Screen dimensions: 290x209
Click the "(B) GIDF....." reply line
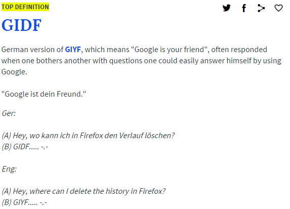(x=25, y=147)
